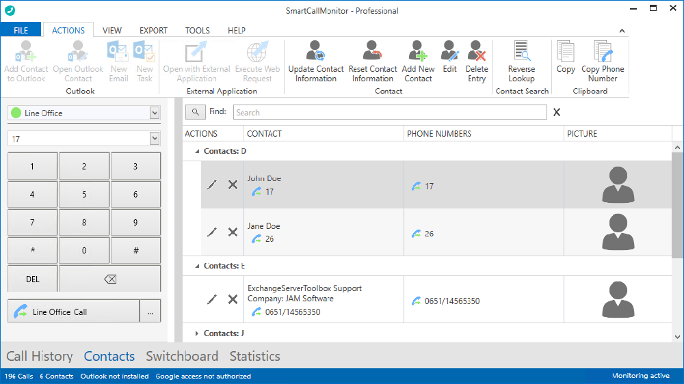
Task: Clear search with X next to Find
Action: [557, 112]
